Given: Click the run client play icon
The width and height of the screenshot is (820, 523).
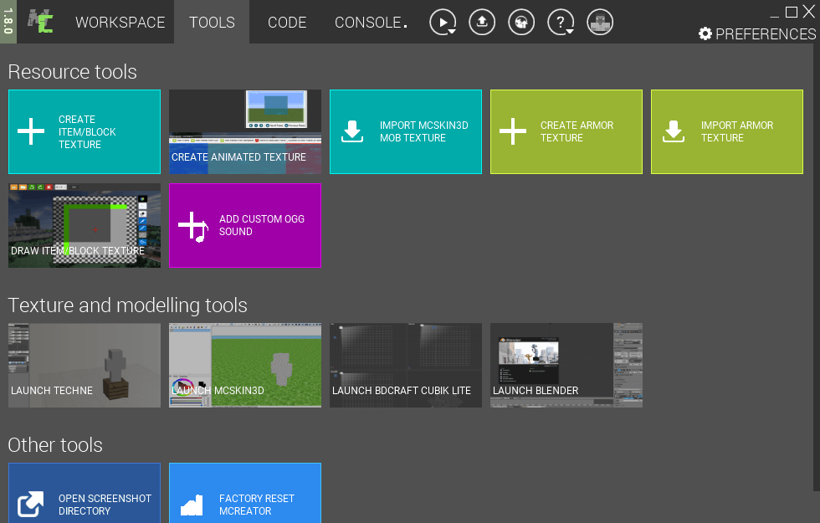Looking at the screenshot, I should tap(443, 23).
